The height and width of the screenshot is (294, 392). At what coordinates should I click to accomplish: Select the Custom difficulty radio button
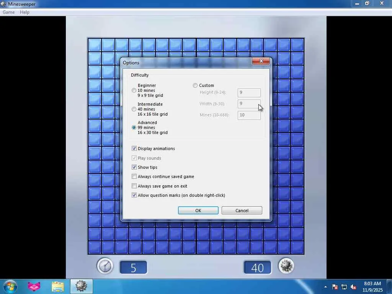click(195, 85)
